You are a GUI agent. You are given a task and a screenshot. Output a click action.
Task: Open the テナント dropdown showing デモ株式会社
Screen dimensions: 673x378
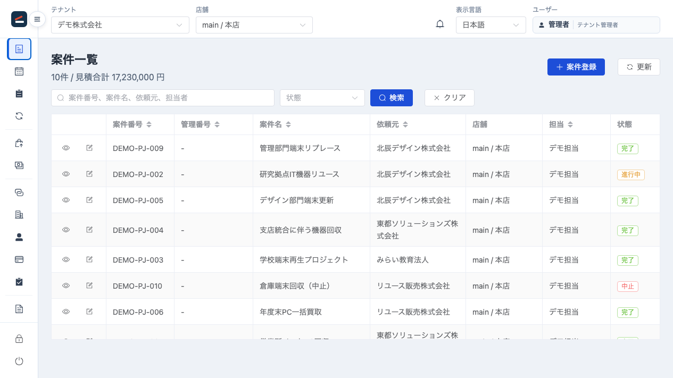pyautogui.click(x=120, y=25)
